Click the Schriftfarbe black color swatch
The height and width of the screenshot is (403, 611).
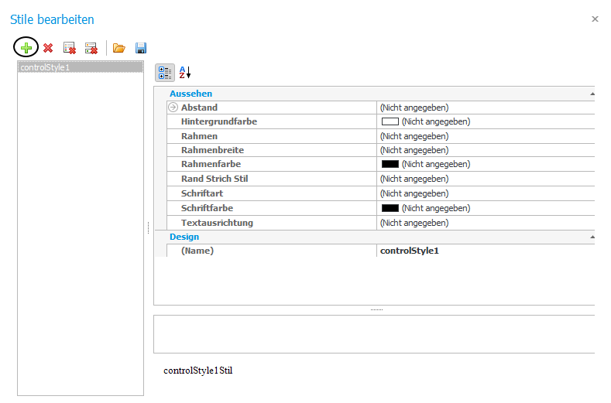click(390, 208)
